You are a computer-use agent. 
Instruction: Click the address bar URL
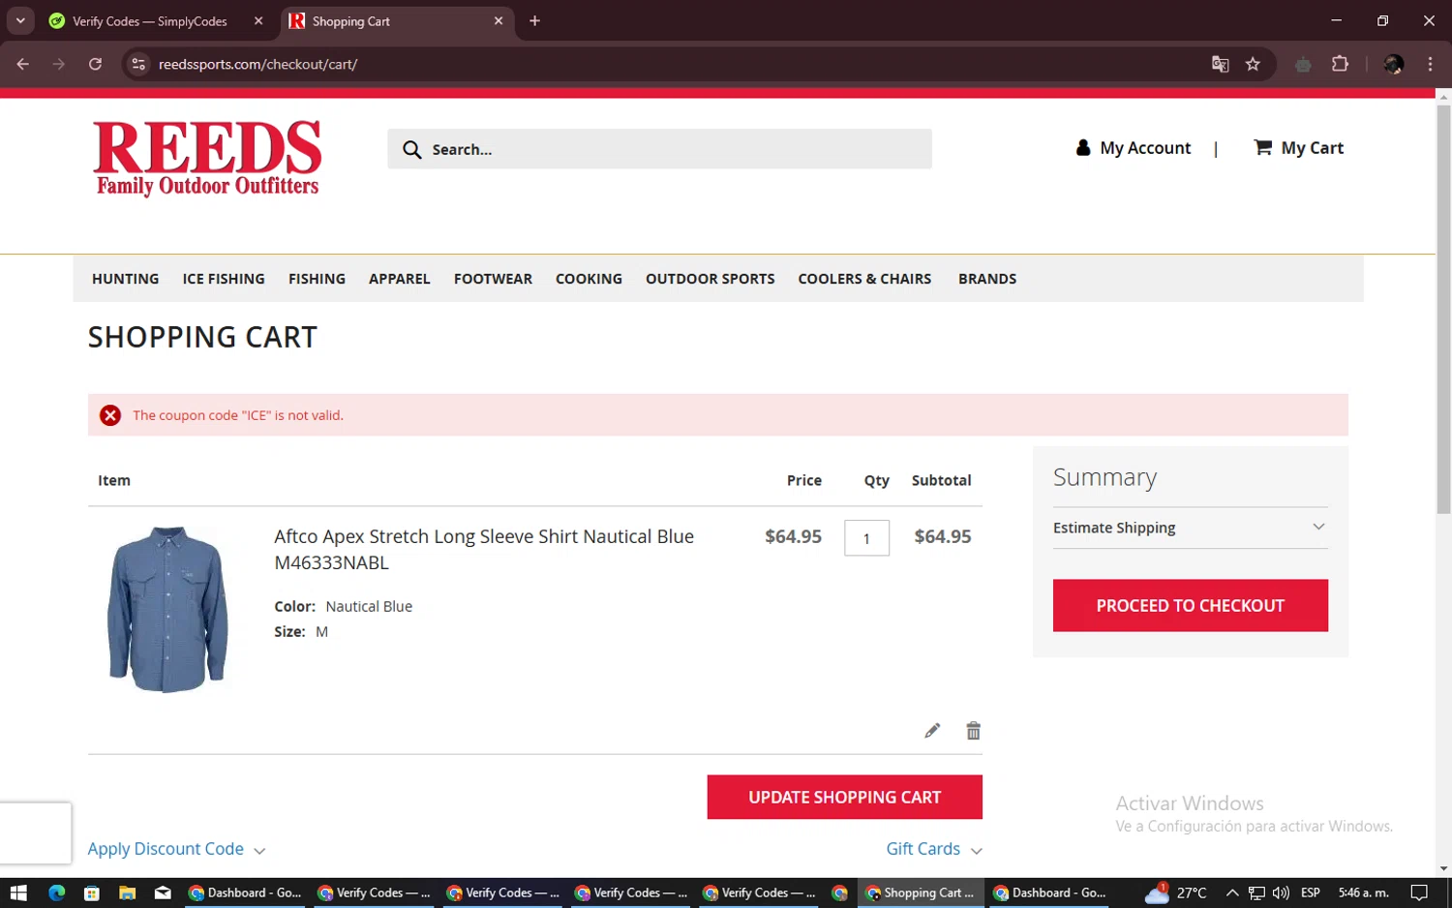(257, 64)
